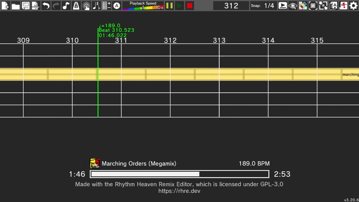The height and width of the screenshot is (202, 359).
Task: Click the expand-arrows window reset icon
Action: (x=323, y=6)
